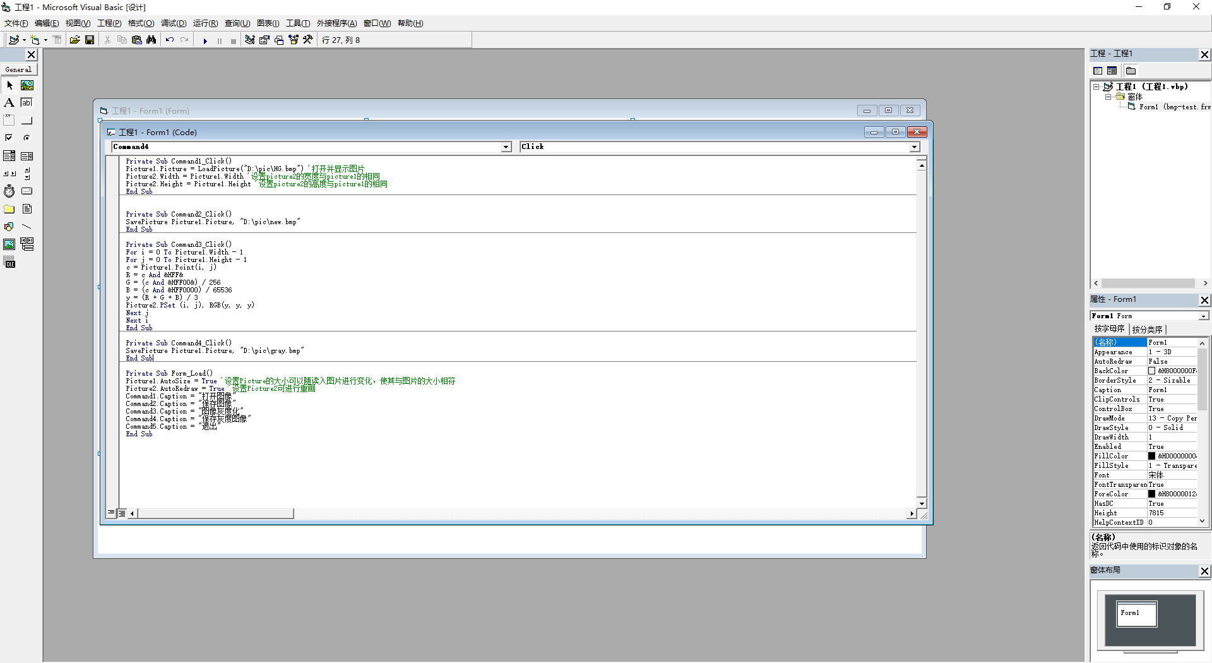Select the Timer control tool
This screenshot has width=1212, height=663.
click(x=9, y=191)
